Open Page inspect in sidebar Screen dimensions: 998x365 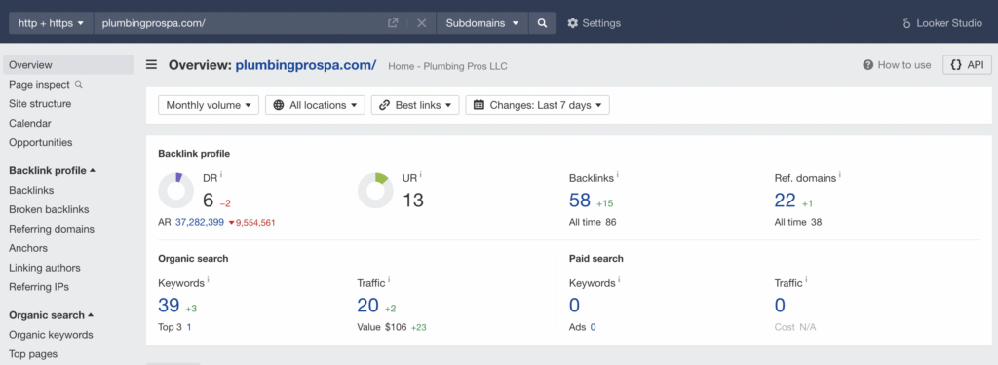pos(39,84)
